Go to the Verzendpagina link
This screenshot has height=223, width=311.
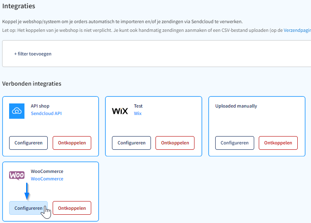[297, 30]
